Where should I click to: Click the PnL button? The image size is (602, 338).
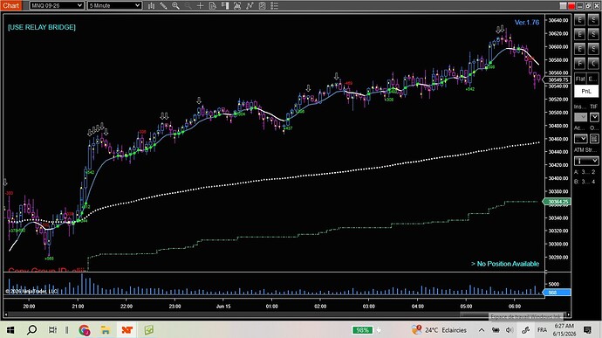(586, 91)
